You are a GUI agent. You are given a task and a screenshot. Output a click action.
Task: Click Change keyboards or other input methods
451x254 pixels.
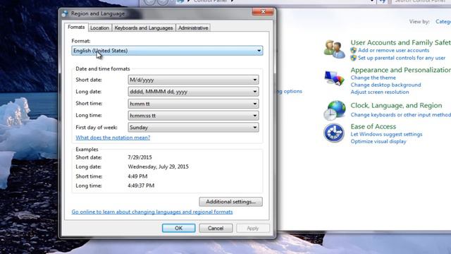coord(401,115)
